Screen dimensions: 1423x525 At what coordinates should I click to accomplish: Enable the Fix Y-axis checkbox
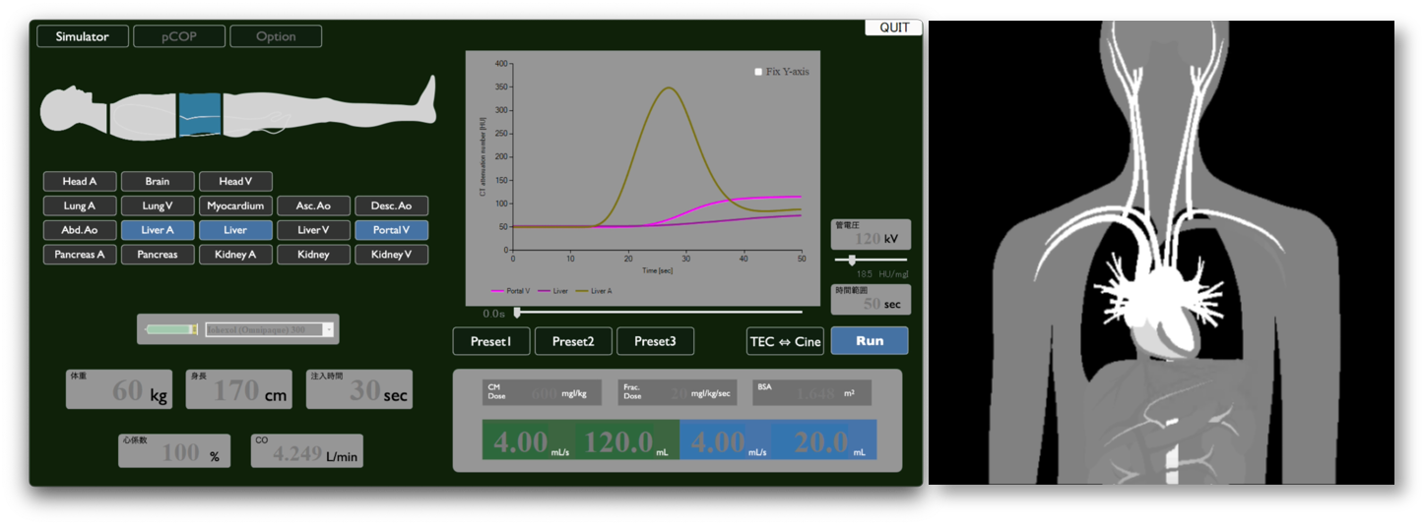758,72
